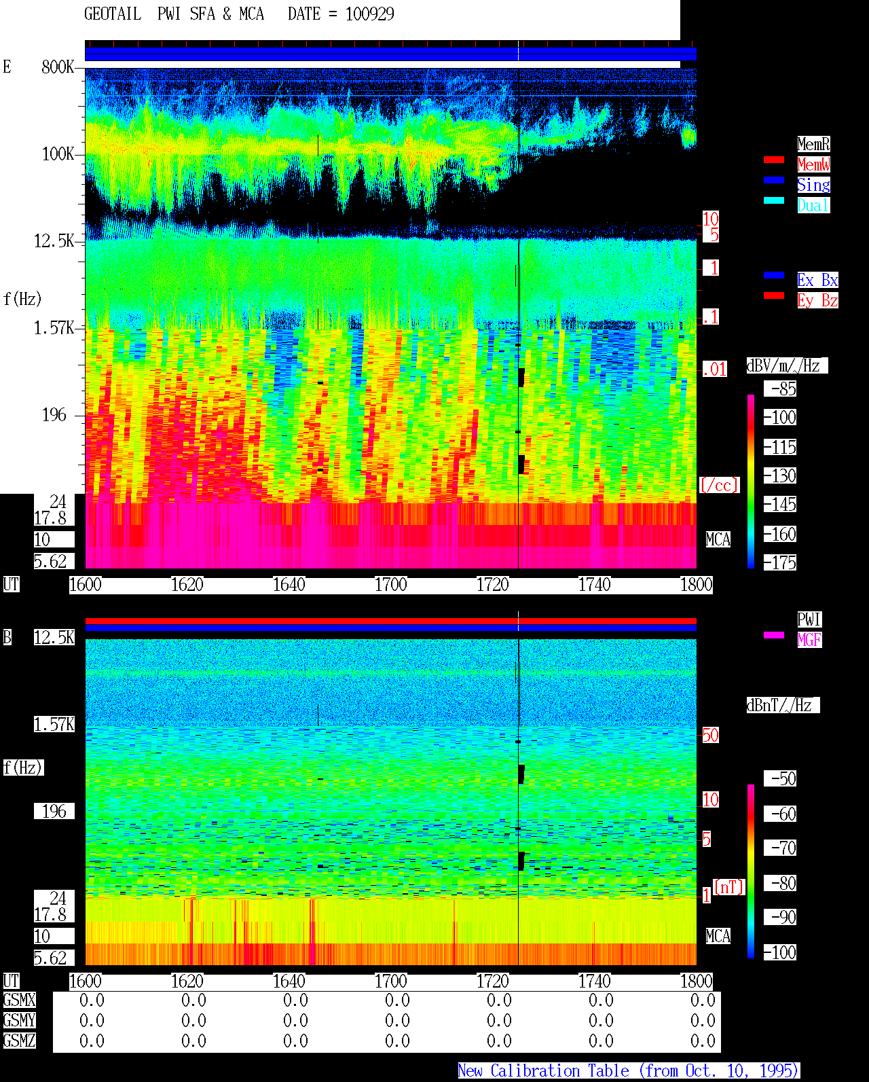The image size is (869, 1082).
Task: Select the Ex Bx legend label
Action: pyautogui.click(x=817, y=280)
